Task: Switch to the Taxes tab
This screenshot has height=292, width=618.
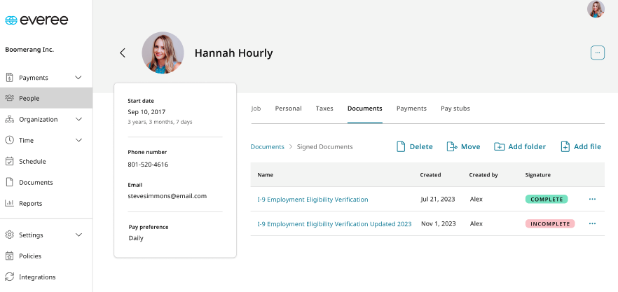Action: (324, 109)
